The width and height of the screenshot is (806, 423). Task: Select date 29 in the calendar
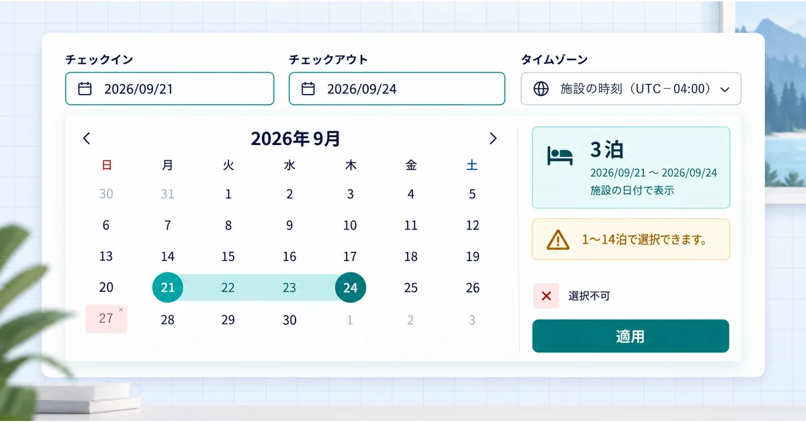[x=228, y=320]
